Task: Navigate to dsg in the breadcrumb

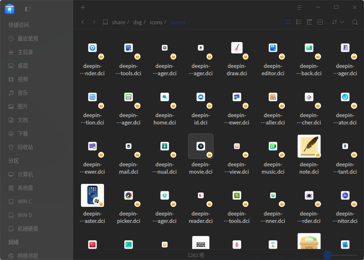Action: (137, 22)
